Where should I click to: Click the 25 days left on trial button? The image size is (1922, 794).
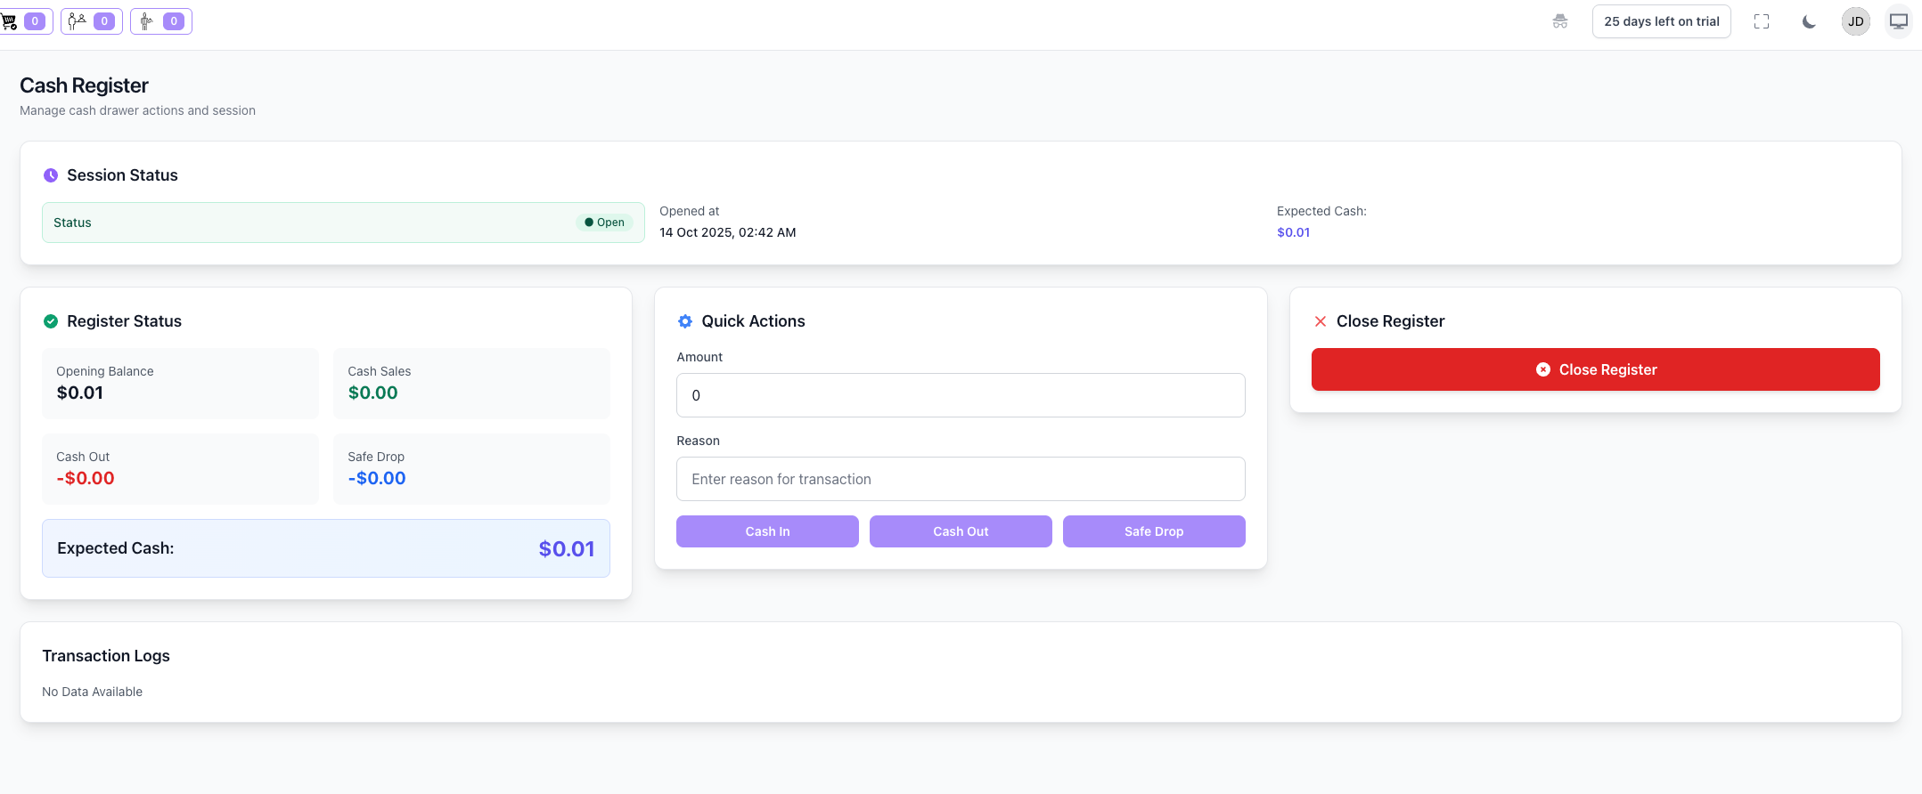click(x=1662, y=21)
